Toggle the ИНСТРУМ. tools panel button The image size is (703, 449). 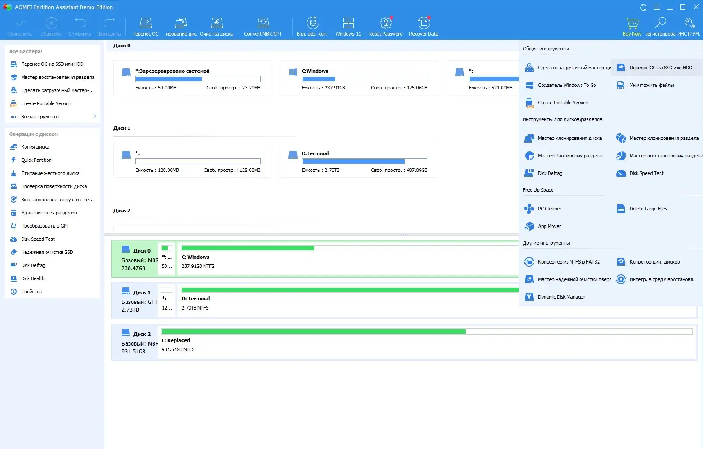689,27
